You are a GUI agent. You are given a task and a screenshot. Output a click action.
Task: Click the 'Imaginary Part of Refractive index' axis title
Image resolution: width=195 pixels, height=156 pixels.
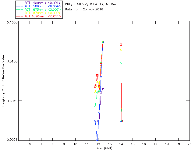(3, 81)
